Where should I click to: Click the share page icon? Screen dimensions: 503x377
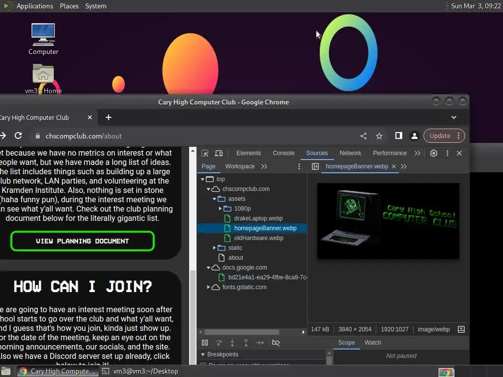tap(363, 136)
